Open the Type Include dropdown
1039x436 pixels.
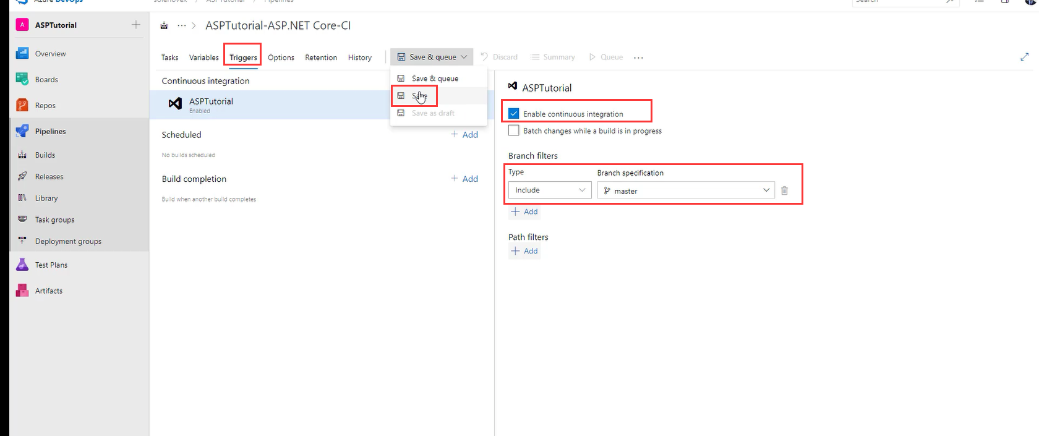550,190
